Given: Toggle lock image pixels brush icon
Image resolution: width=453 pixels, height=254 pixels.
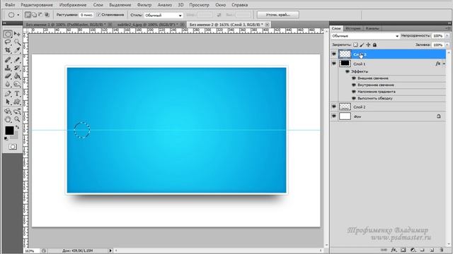Looking at the screenshot, I should pos(362,45).
